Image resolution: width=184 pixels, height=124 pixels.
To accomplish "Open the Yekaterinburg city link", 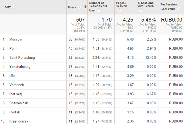I will (x=20, y=67).
